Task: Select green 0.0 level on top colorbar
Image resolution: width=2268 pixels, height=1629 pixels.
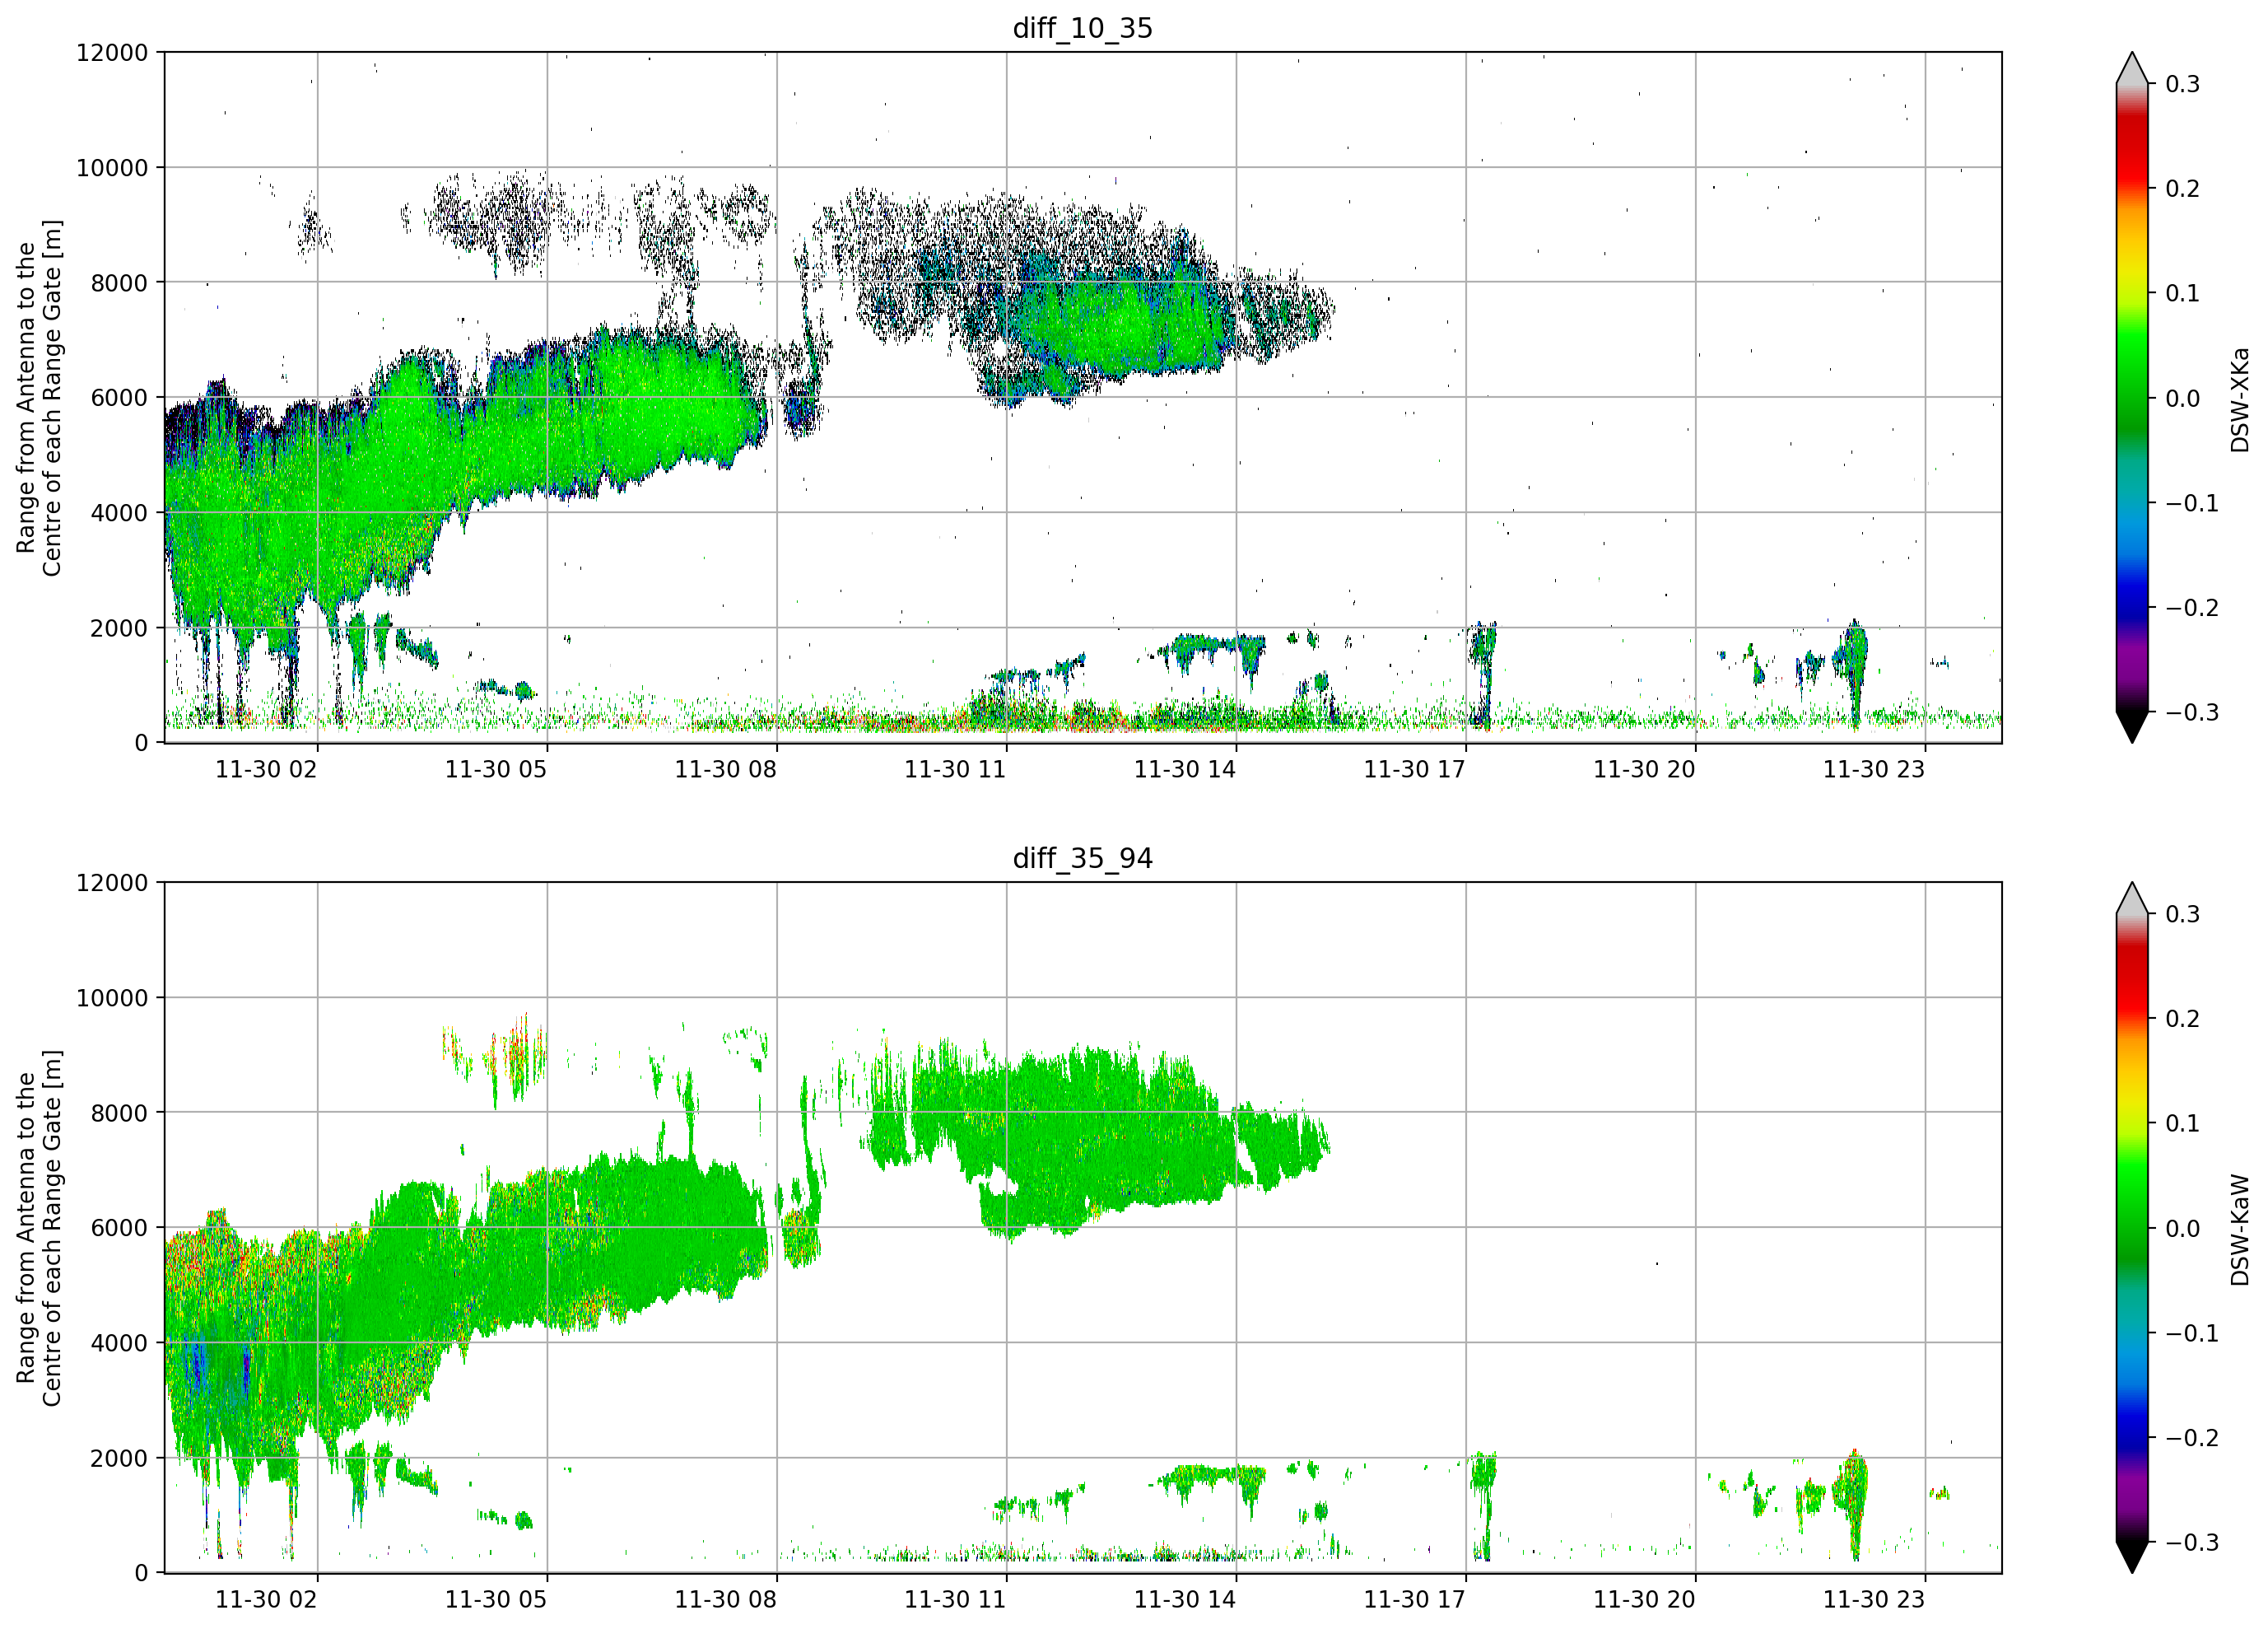Action: 2132,399
